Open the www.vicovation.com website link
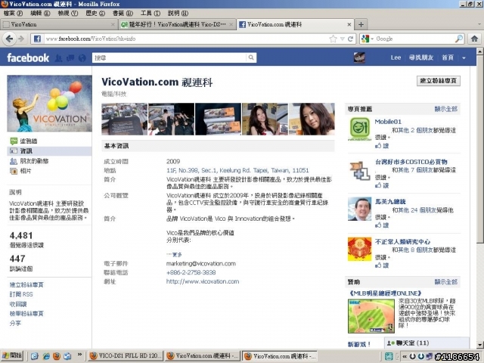 click(x=203, y=281)
